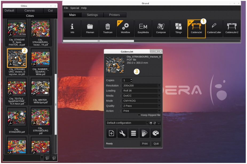Image resolution: width=247 pixels, height=164 pixels.
Task: Deselect all images with the X icon
Action: [47, 158]
